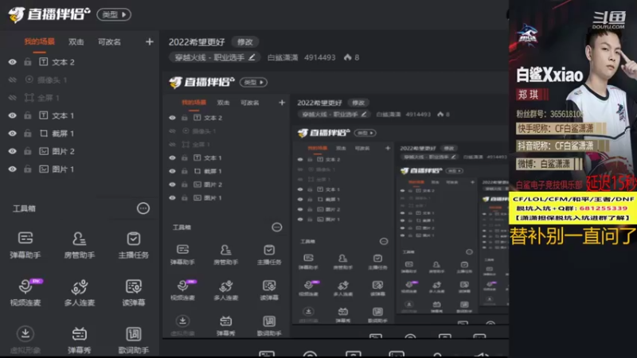Edit the largest 穿越火线 - 职业选手 category

click(x=215, y=57)
